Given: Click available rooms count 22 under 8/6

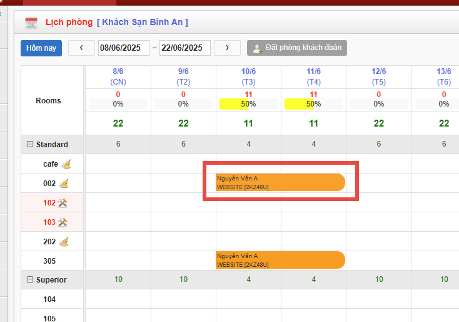Looking at the screenshot, I should (118, 123).
